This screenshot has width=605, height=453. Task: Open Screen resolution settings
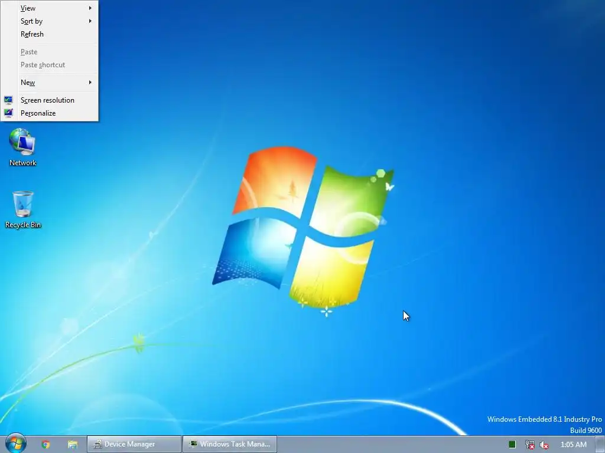50,100
